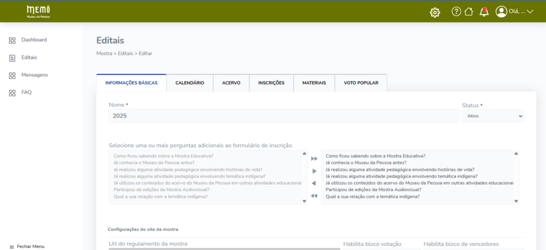This screenshot has width=546, height=250.
Task: Move all questions right with double arrow
Action: click(314, 159)
